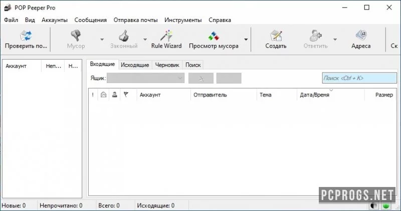Sort messages by Тема column
Screen dimensions: 401x211
[277, 95]
